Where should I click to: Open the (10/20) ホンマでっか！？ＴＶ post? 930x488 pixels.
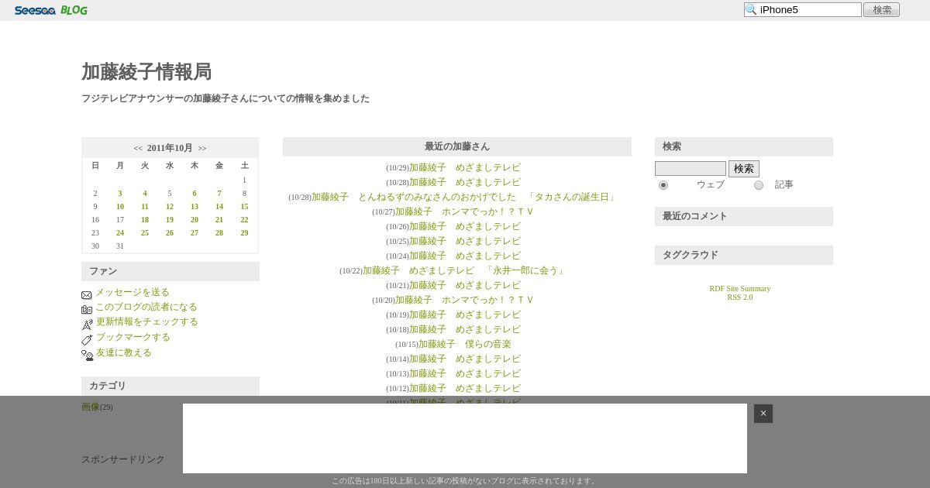point(465,300)
